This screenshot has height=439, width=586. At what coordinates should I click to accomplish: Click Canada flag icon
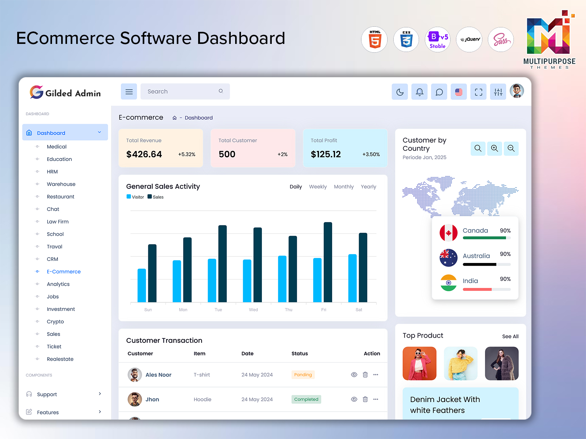449,233
